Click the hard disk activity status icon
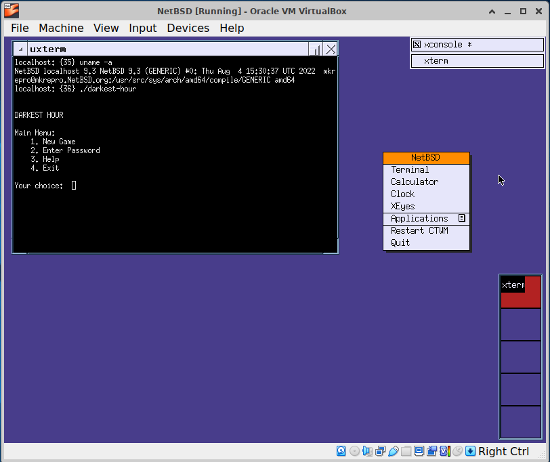The image size is (550, 462). coord(341,451)
